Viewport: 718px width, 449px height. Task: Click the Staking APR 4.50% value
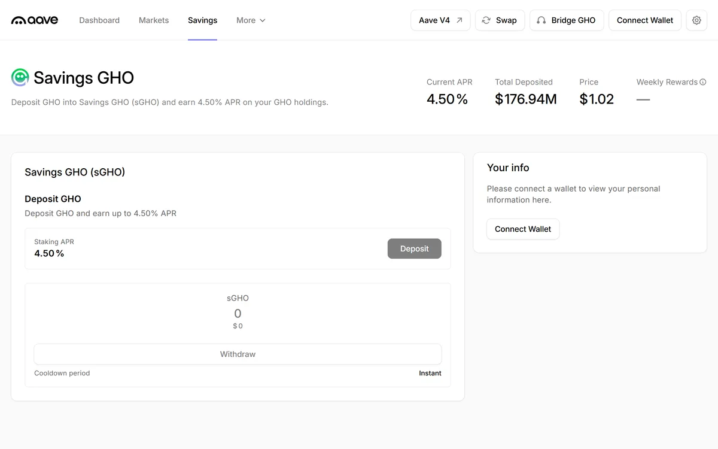(x=49, y=253)
